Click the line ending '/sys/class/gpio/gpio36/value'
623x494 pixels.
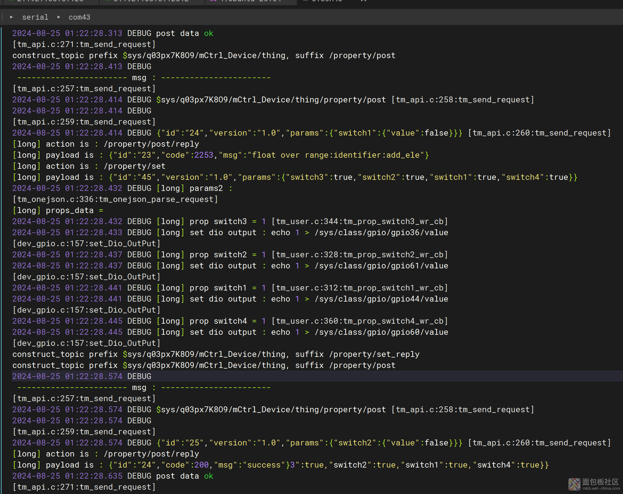click(x=230, y=232)
